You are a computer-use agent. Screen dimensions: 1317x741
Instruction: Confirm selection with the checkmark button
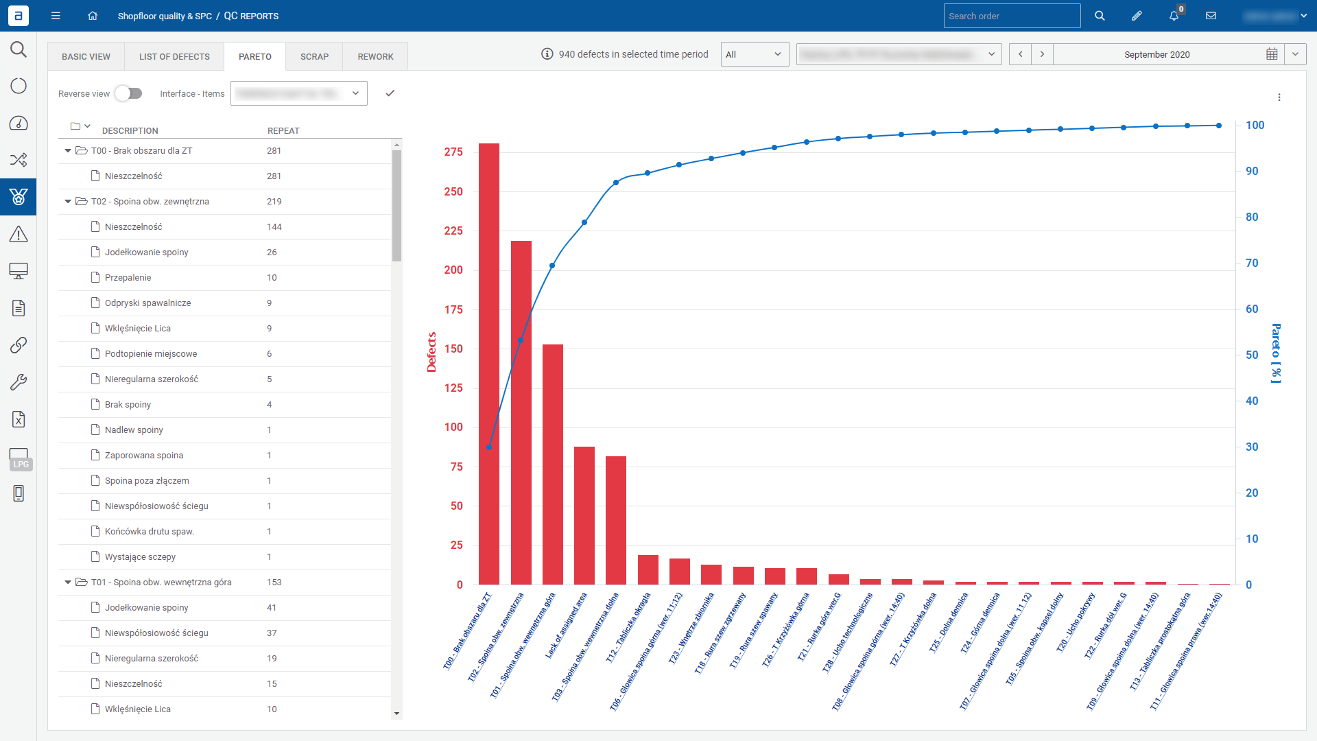(x=390, y=93)
